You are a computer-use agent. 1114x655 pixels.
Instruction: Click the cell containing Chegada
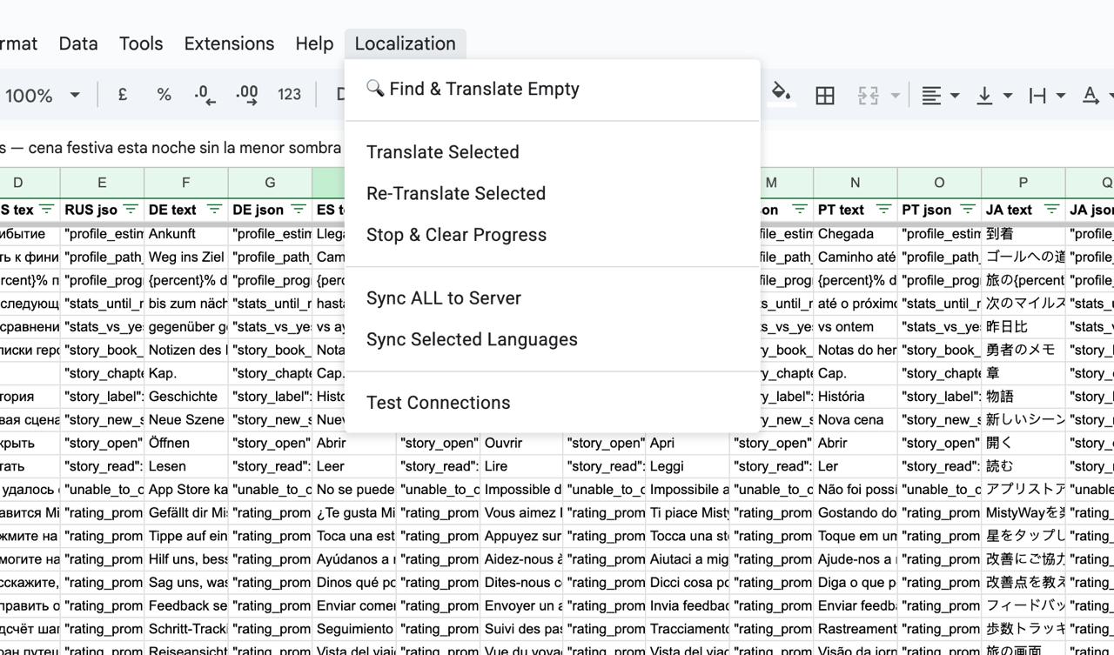(x=856, y=233)
